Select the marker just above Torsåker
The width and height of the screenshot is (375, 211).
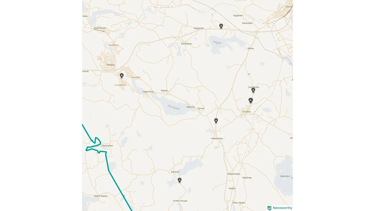coord(250,101)
